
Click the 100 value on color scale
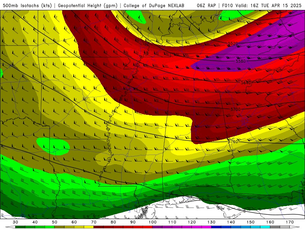coord(153,222)
